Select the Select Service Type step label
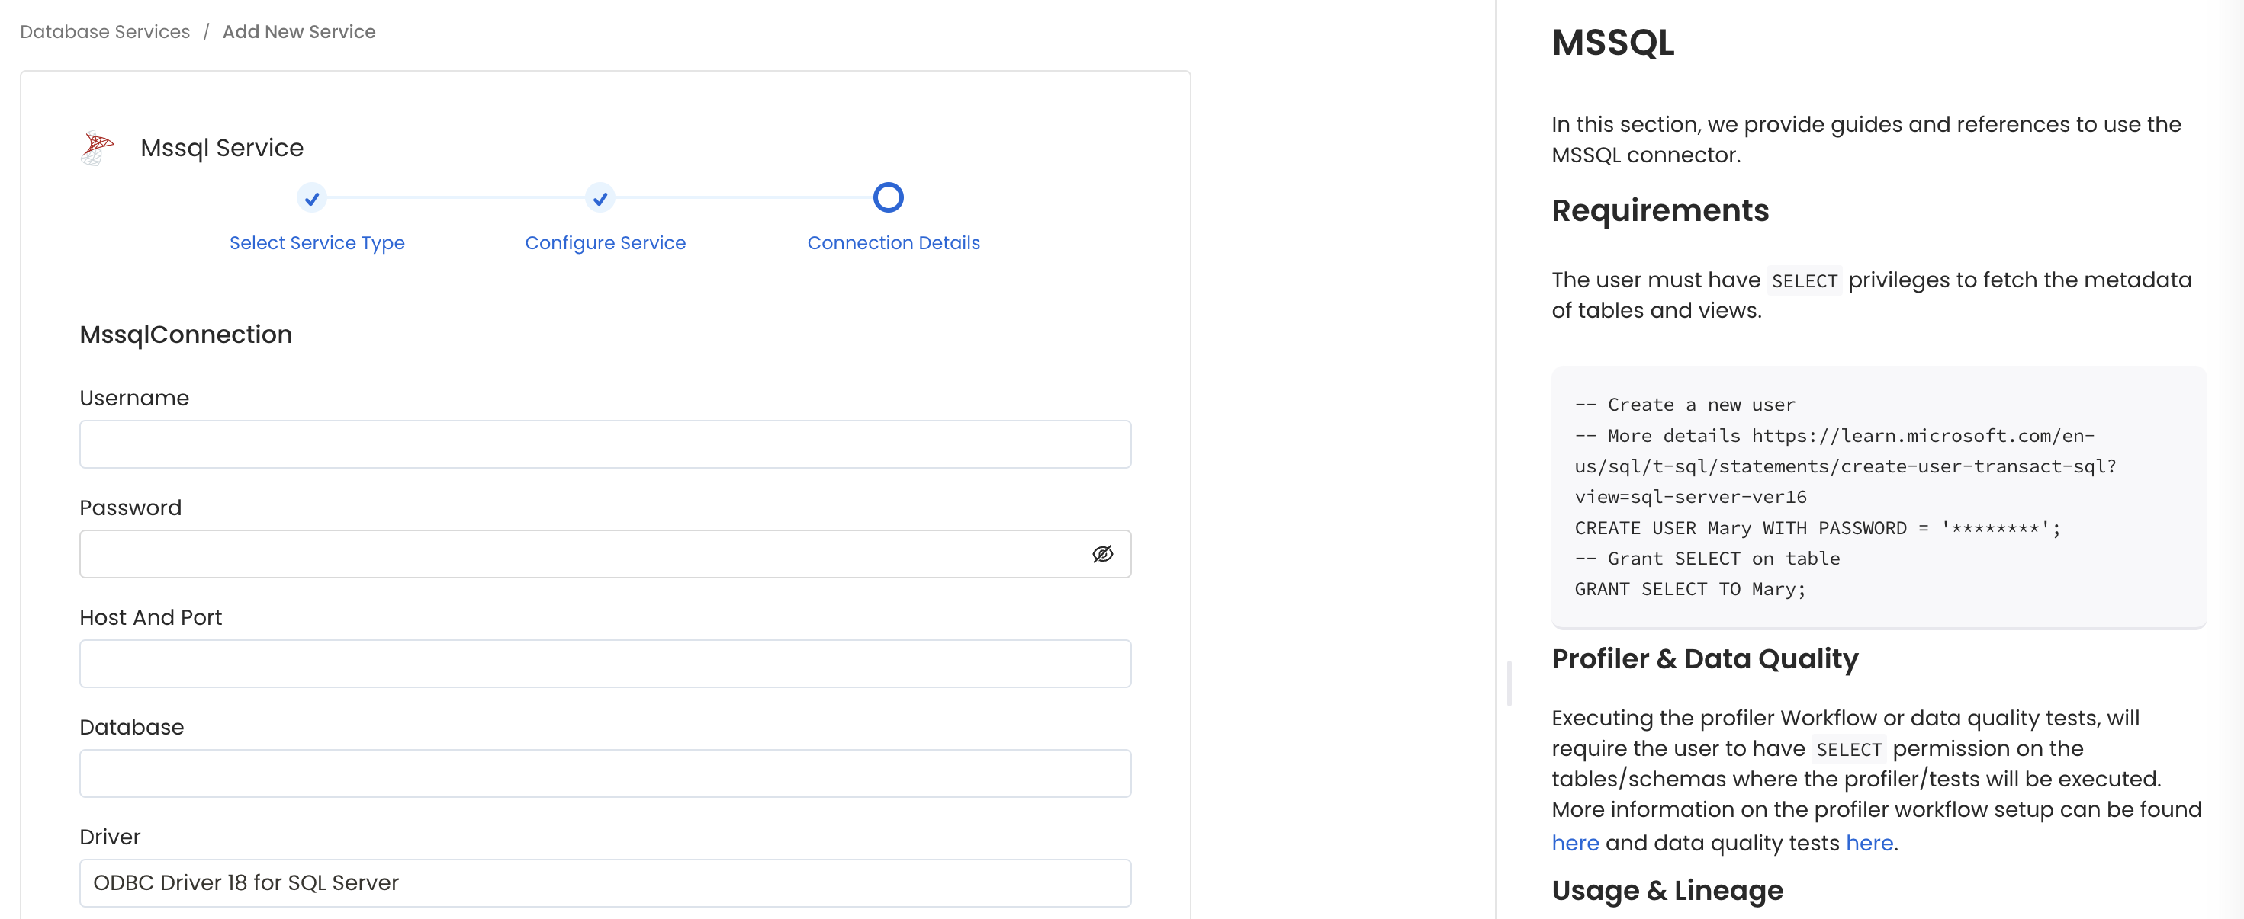The width and height of the screenshot is (2244, 919). pos(317,243)
